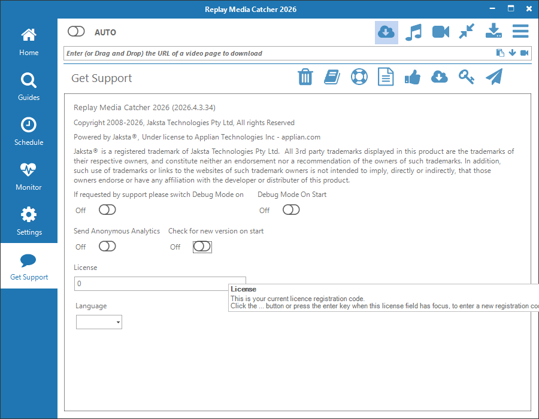Toggle the Debug Mode switch
The height and width of the screenshot is (419, 539).
click(107, 210)
